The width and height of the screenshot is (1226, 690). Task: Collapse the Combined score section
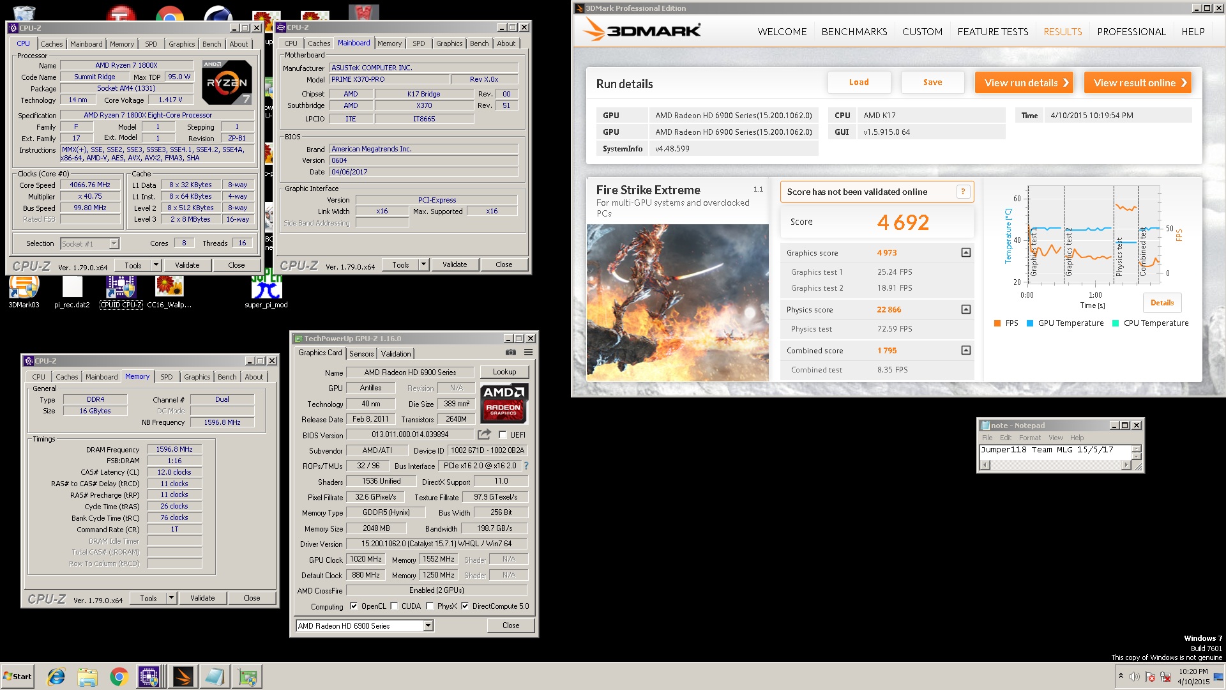pos(966,350)
